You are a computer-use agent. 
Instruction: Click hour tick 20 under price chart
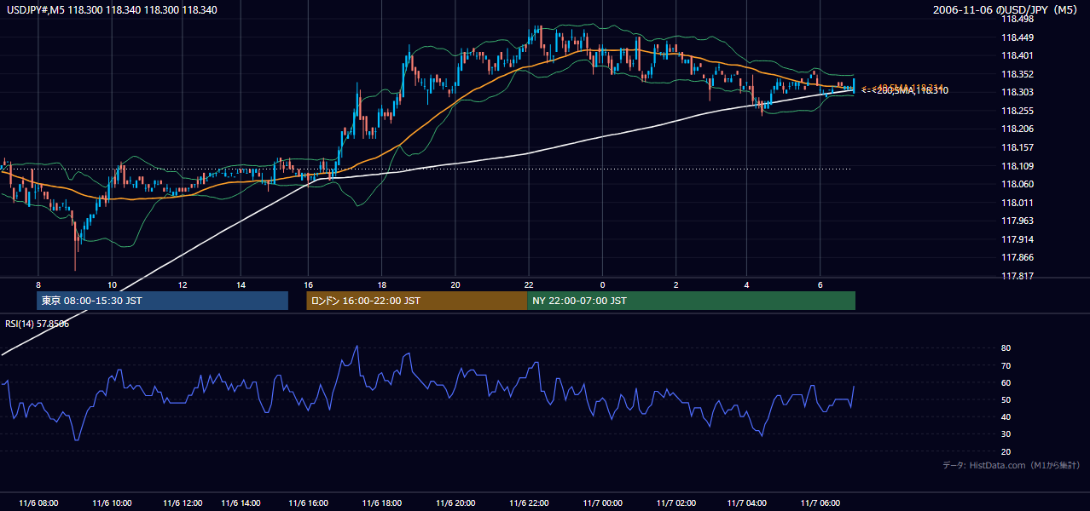(455, 284)
